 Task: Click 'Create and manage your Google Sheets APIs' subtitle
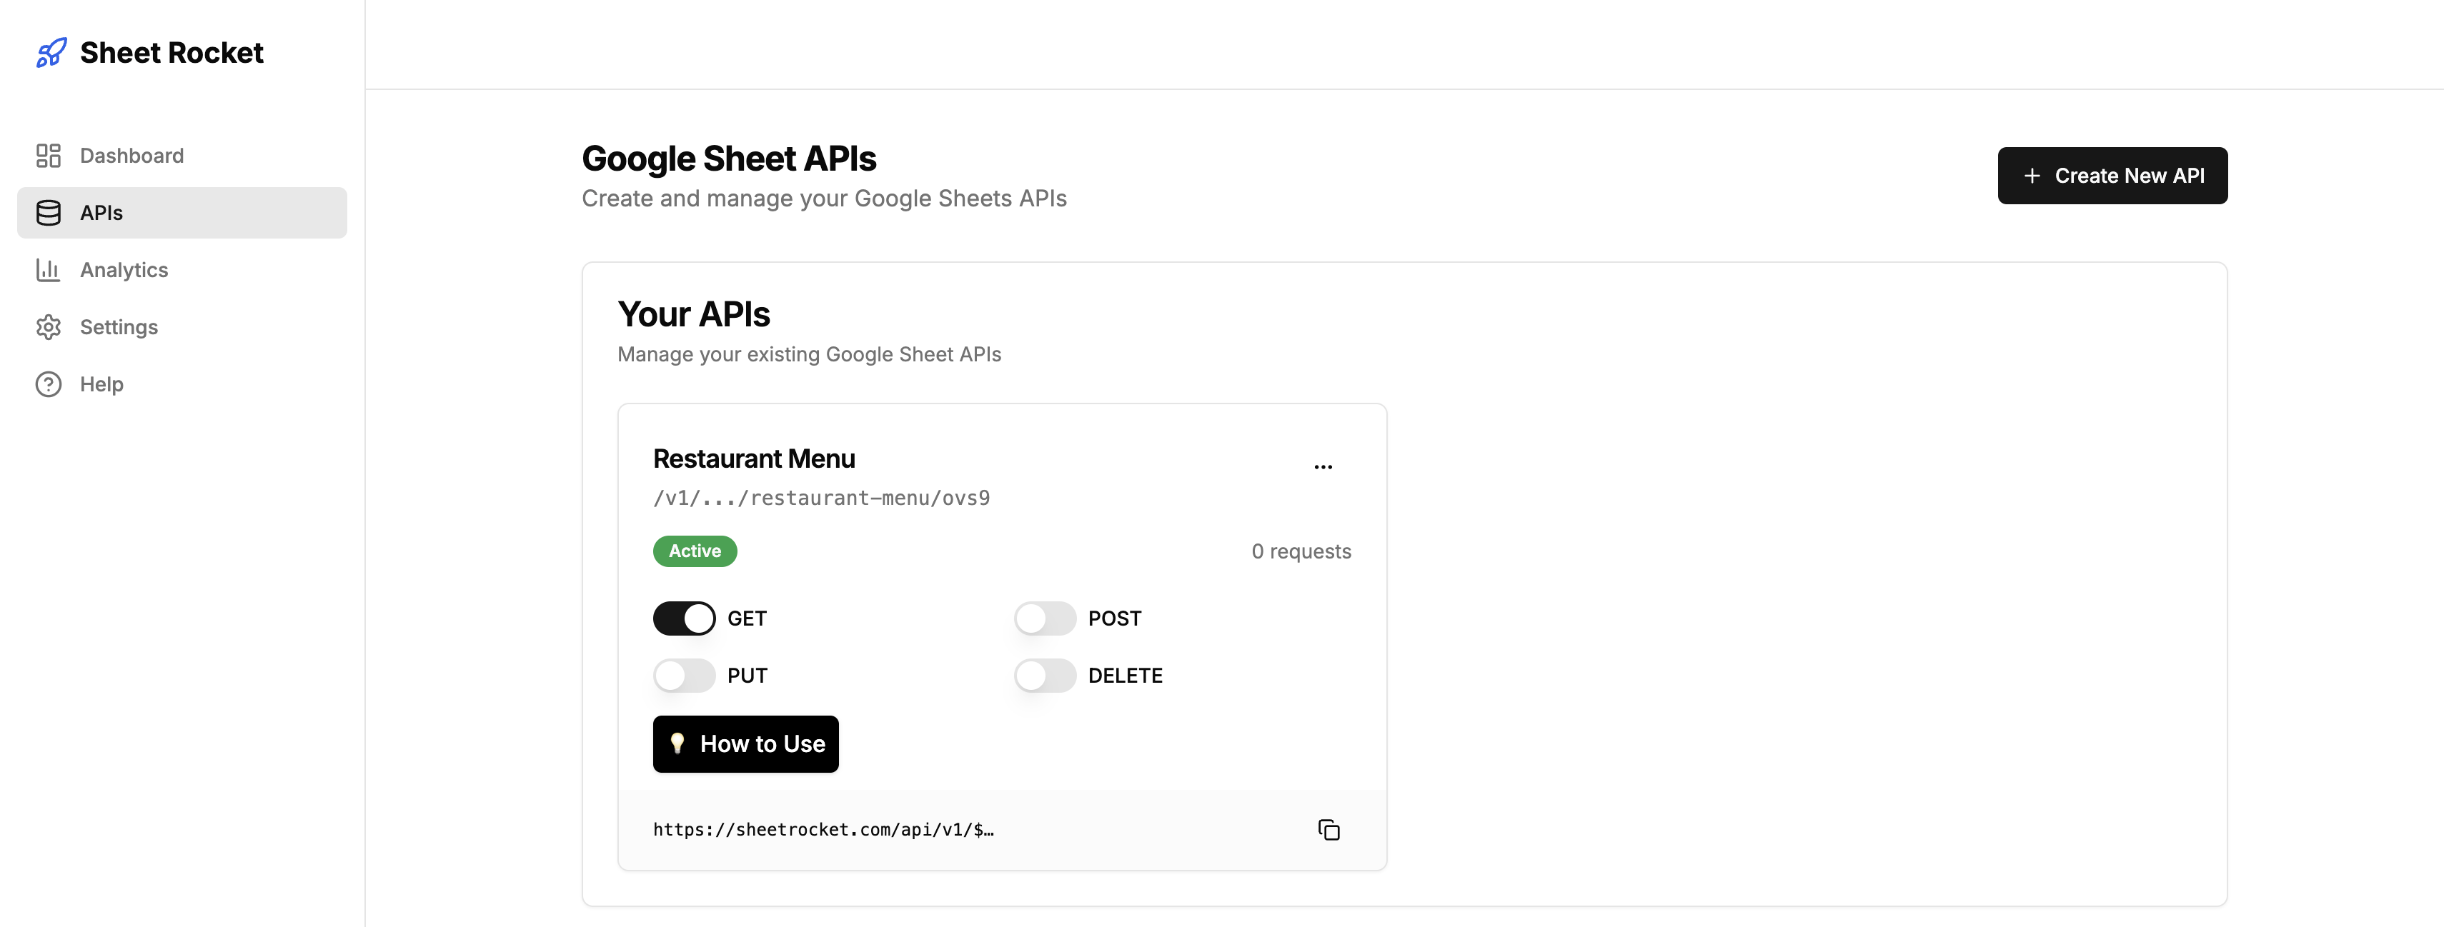coord(823,198)
